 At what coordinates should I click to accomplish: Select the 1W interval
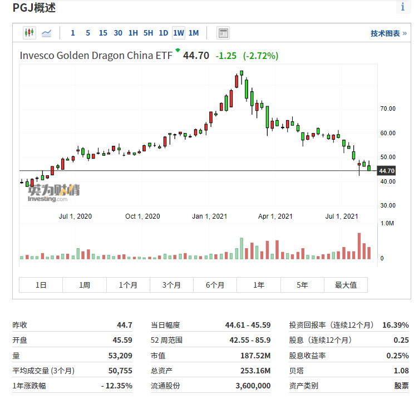click(x=179, y=33)
